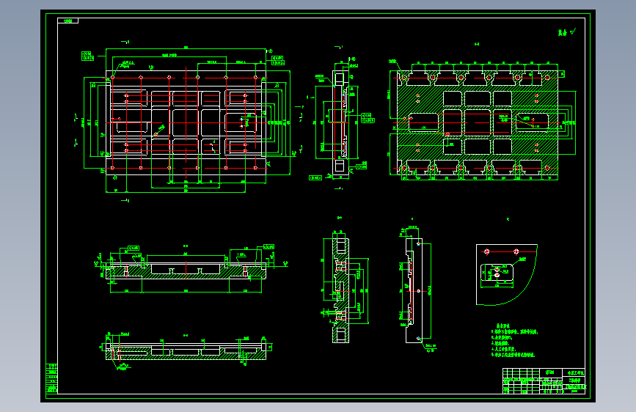Click the title block table

pos(544,380)
